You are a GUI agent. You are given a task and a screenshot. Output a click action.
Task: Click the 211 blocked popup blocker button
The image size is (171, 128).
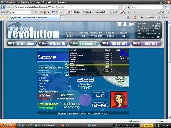click(74, 12)
